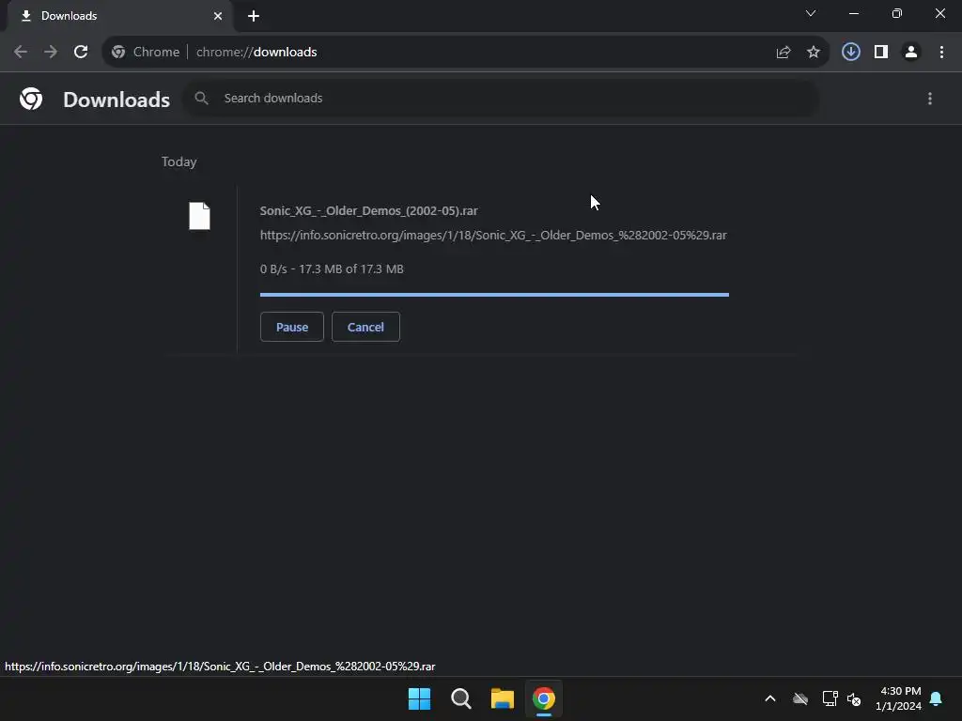Screen dimensions: 962x721
Task: Open Downloads page more actions menu
Action: click(930, 99)
